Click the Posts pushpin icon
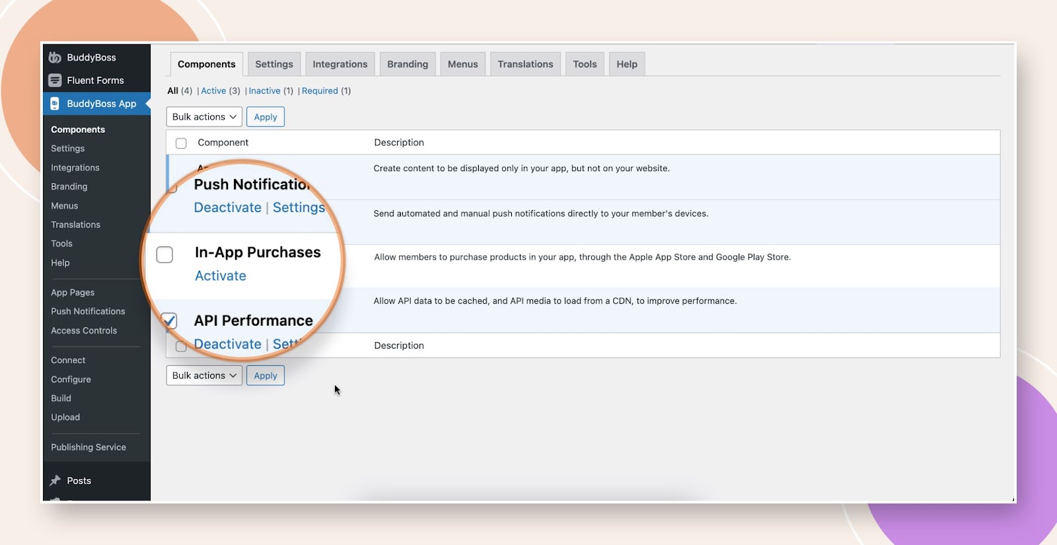1057x545 pixels. click(x=55, y=481)
